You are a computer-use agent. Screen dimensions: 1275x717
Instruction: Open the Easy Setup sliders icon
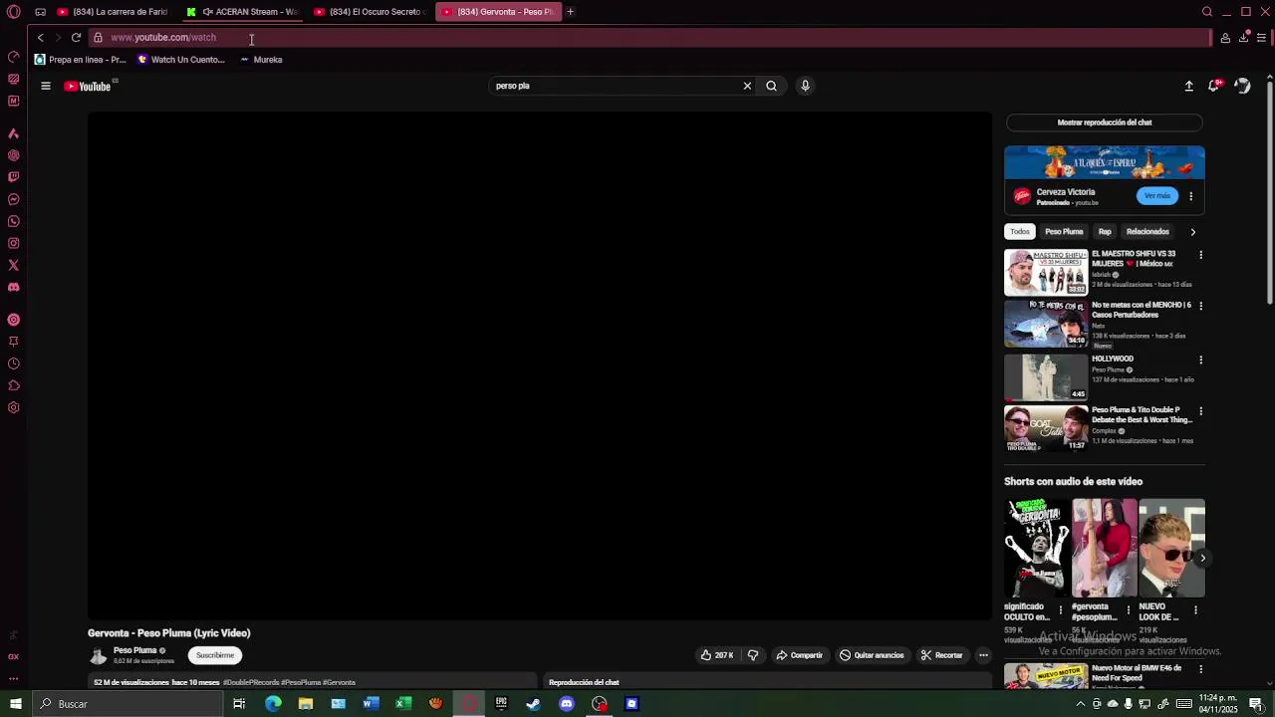(x=1261, y=38)
